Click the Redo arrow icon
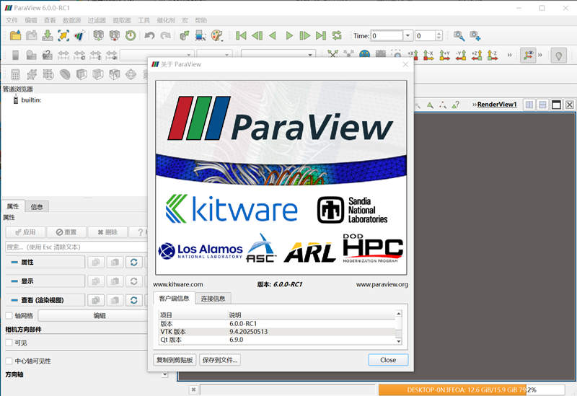Screen dimensions: 577x396 166,35
